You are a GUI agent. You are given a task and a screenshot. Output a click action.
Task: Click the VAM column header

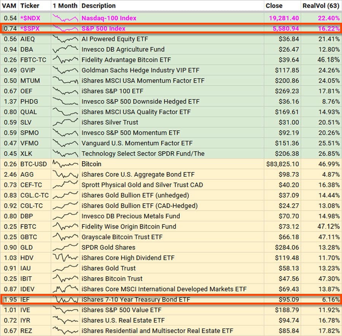(x=9, y=6)
